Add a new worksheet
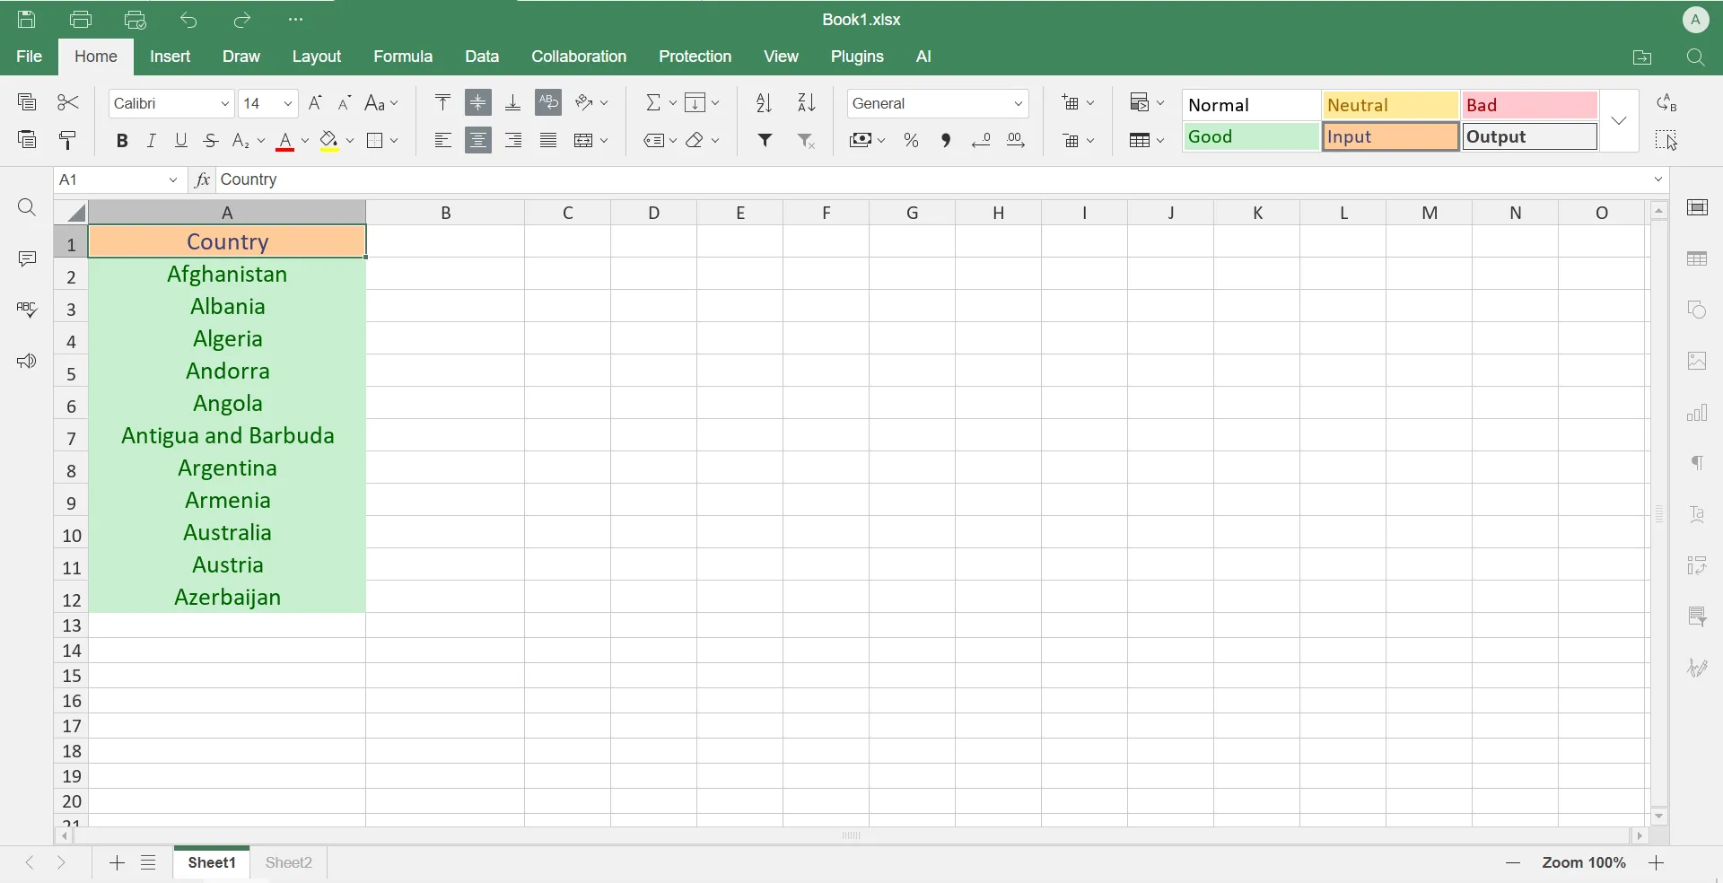 click(x=115, y=862)
